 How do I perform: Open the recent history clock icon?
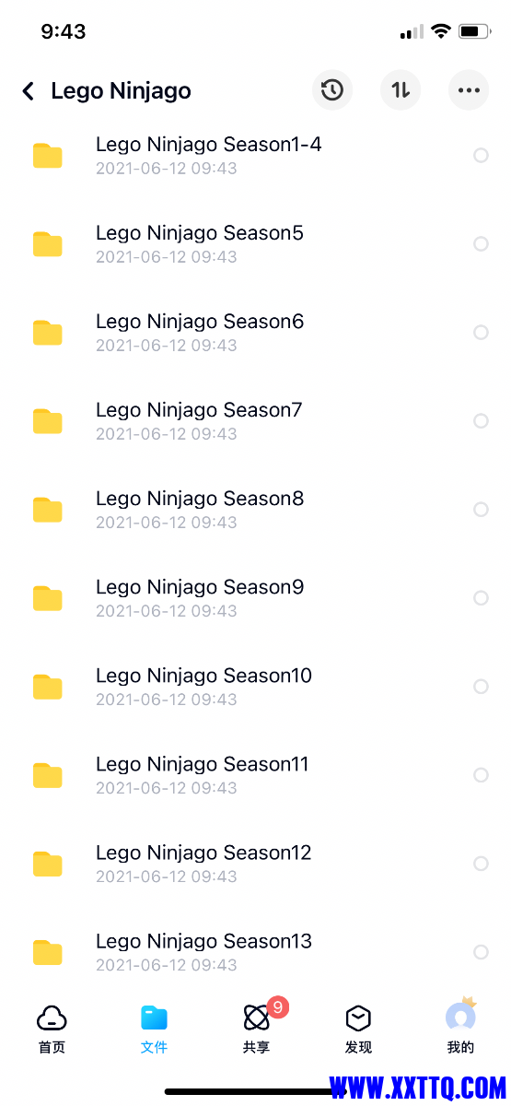332,90
